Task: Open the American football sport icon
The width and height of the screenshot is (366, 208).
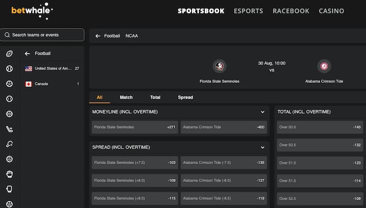Action: coord(9,54)
